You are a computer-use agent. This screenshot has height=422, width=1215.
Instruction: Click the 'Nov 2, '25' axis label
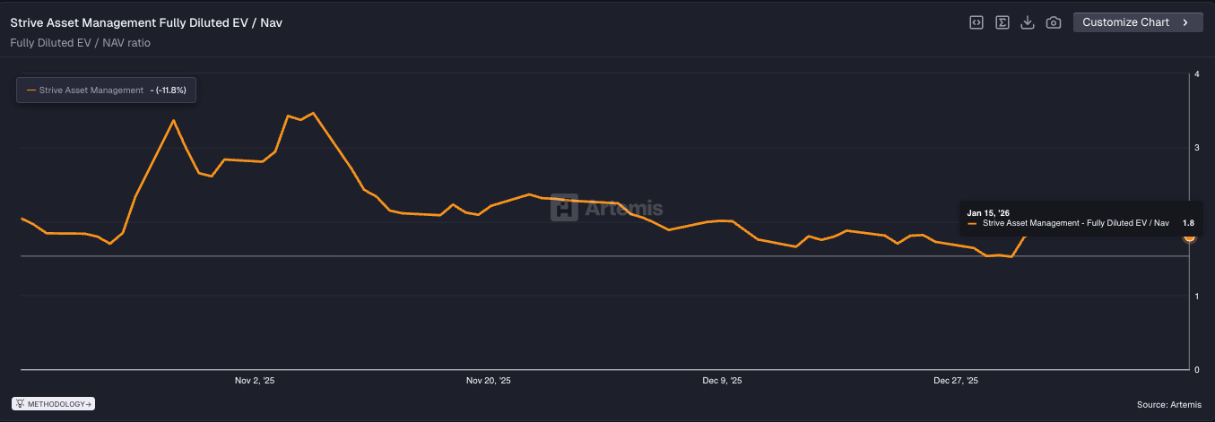tap(255, 381)
